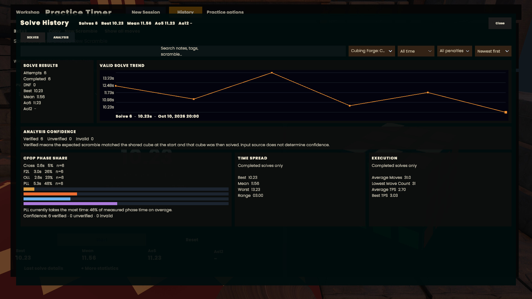Switch to the ANALYSIS tab
This screenshot has height=299, width=532.
click(x=61, y=37)
